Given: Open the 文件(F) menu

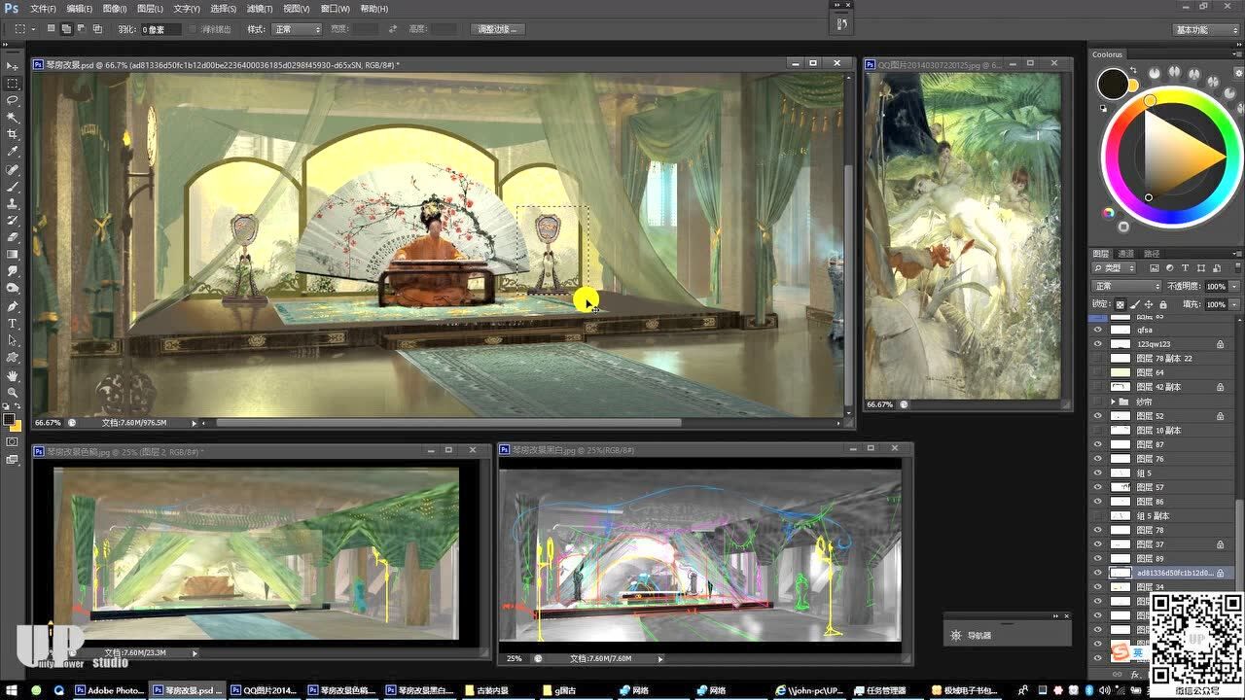Looking at the screenshot, I should click(x=43, y=8).
